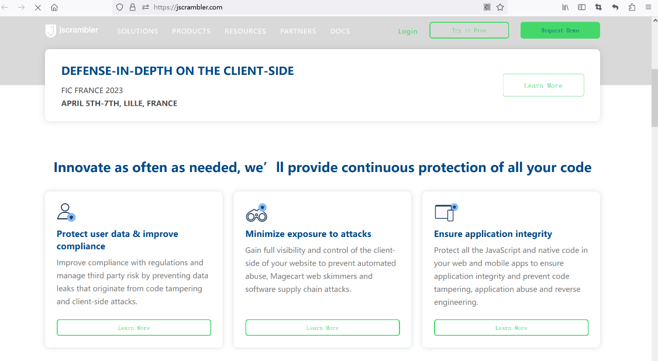Click the user data protection icon
This screenshot has width=658, height=361.
click(x=66, y=212)
